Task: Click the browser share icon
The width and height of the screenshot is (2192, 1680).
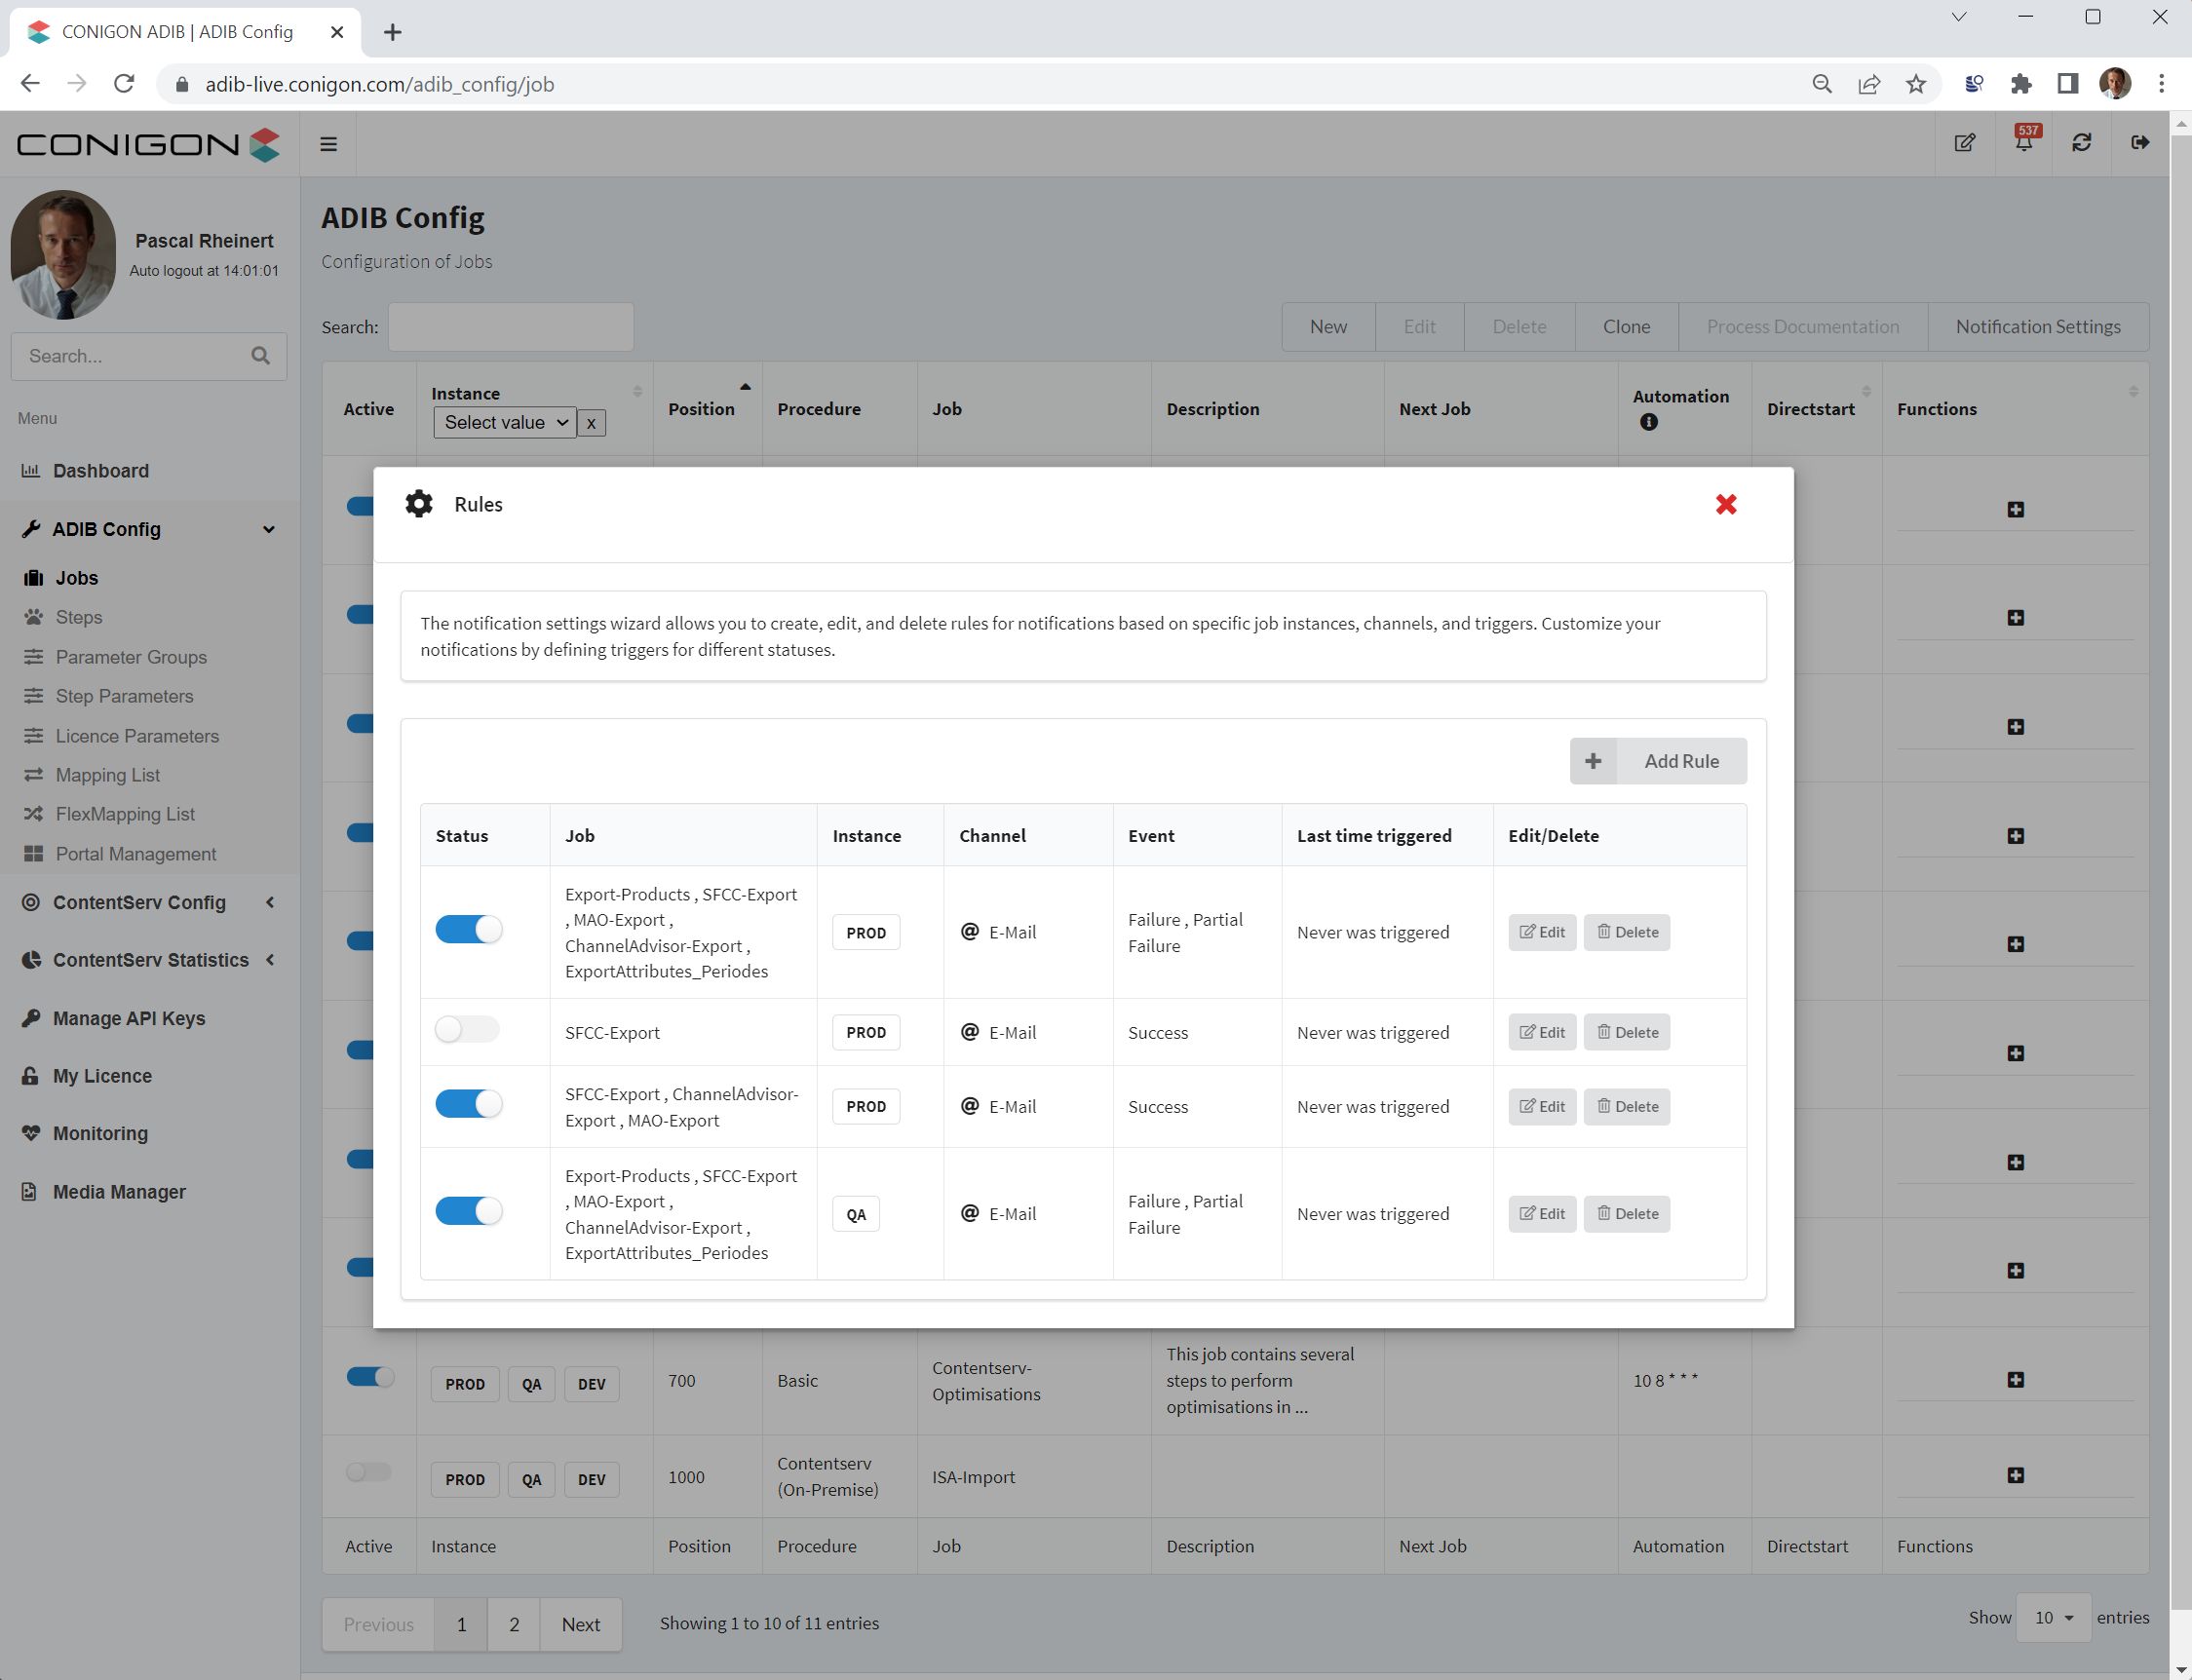Action: (x=1869, y=84)
